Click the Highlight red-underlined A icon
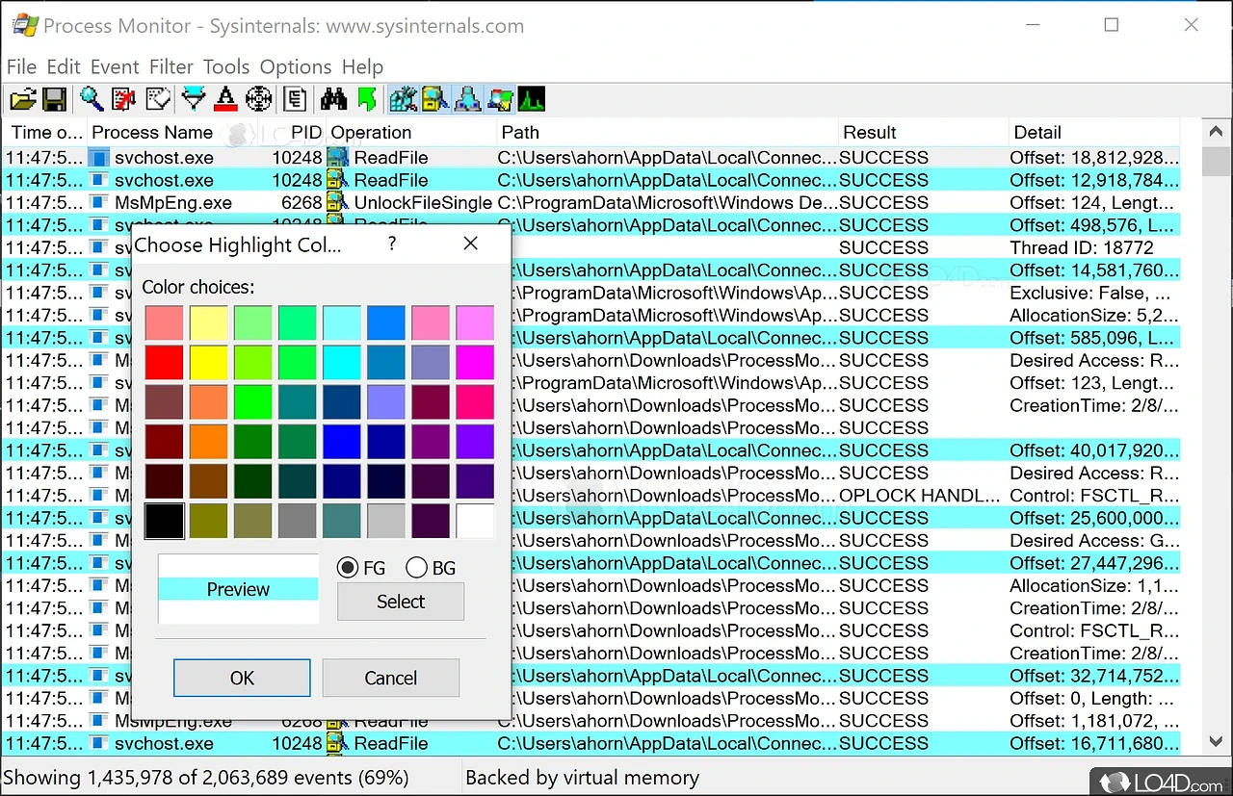Screen dimensions: 1233x796 tap(225, 98)
